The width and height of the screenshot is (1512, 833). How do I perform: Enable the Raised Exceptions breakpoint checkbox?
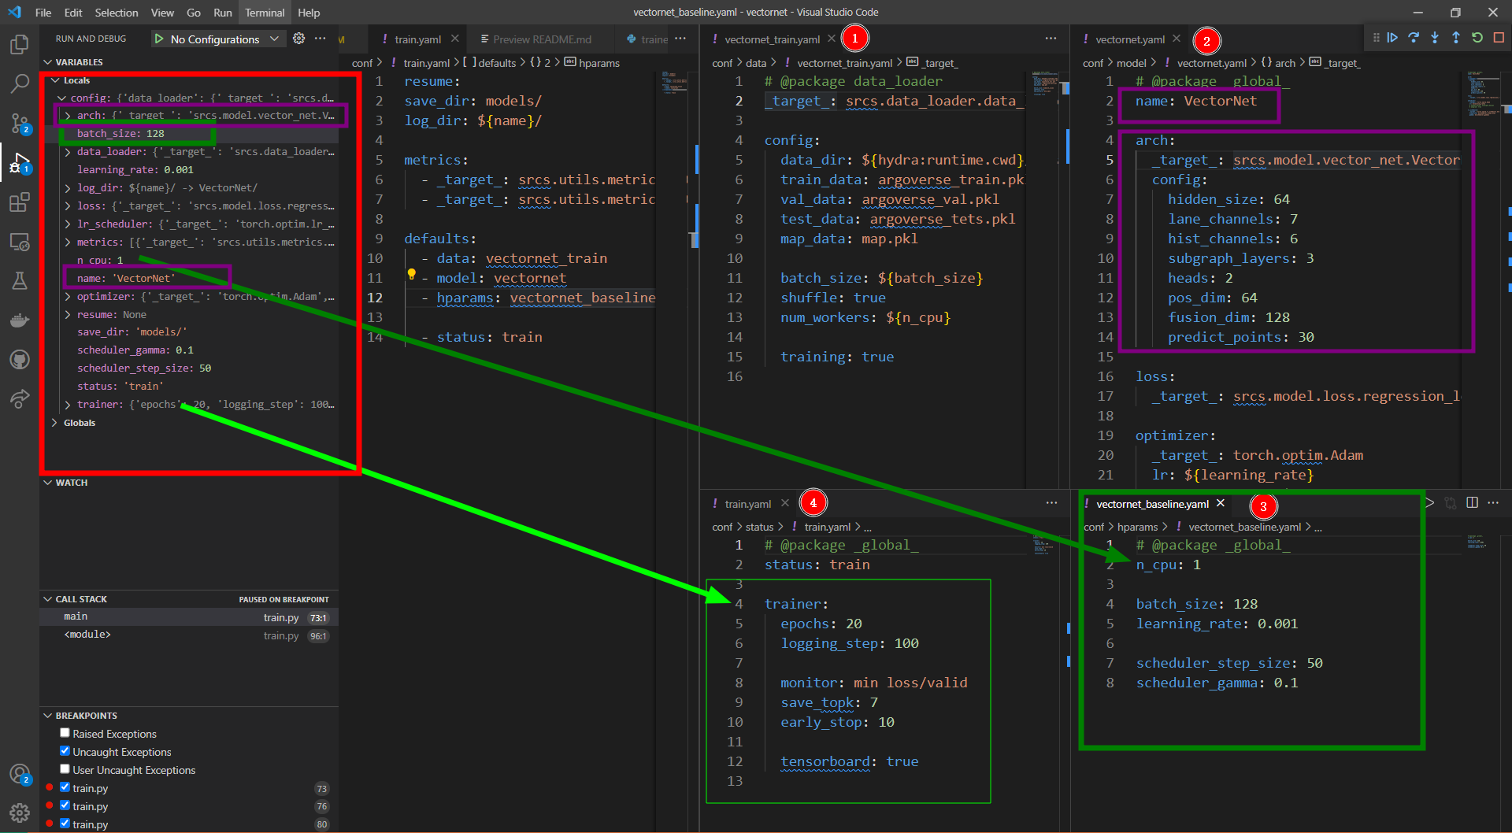click(x=65, y=733)
